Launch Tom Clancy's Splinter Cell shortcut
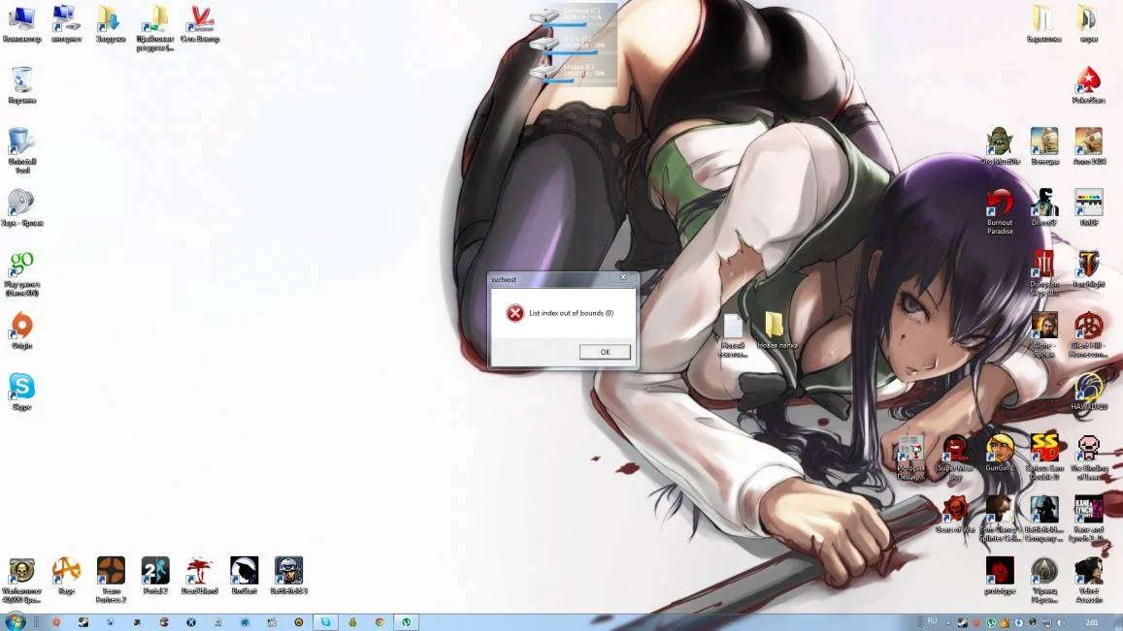 click(1000, 518)
